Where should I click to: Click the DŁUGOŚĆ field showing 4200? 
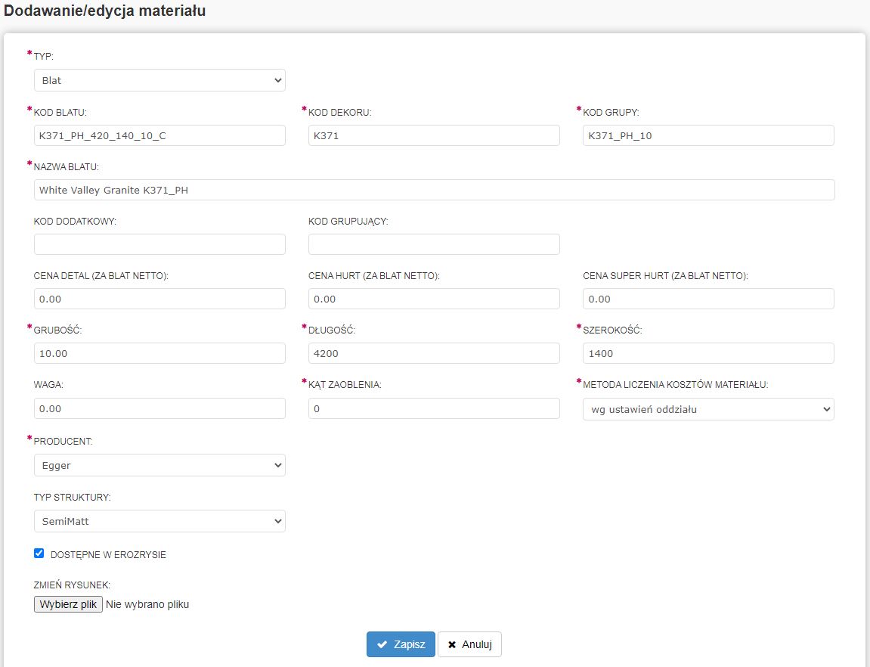coord(434,353)
